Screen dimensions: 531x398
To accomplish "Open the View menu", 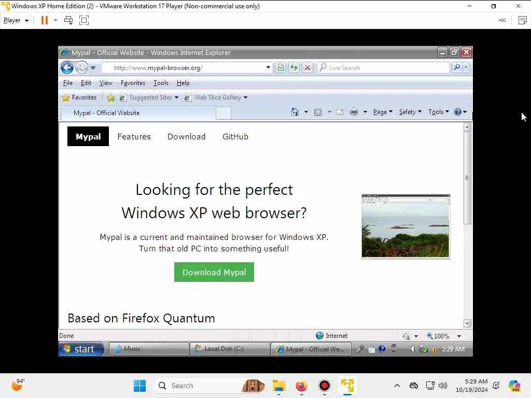I will pos(106,83).
